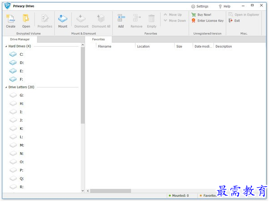Select drive letter G: in the list

(13, 95)
